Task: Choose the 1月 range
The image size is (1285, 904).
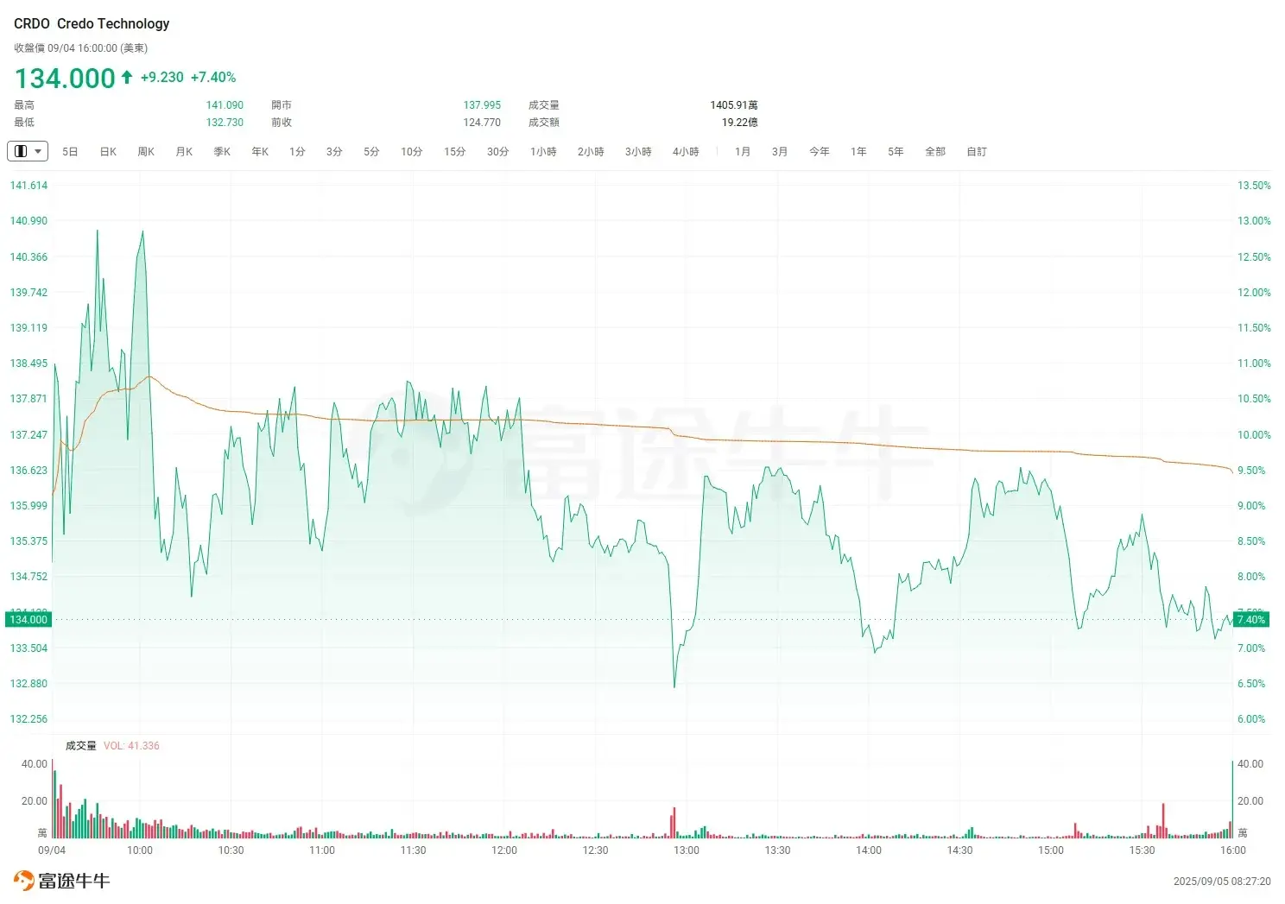Action: pos(743,152)
